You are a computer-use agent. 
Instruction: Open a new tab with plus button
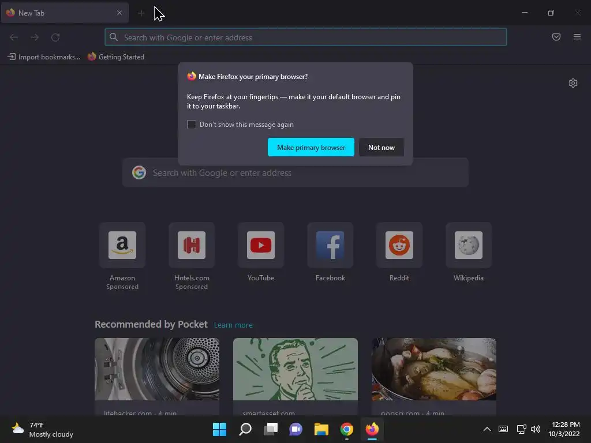141,13
